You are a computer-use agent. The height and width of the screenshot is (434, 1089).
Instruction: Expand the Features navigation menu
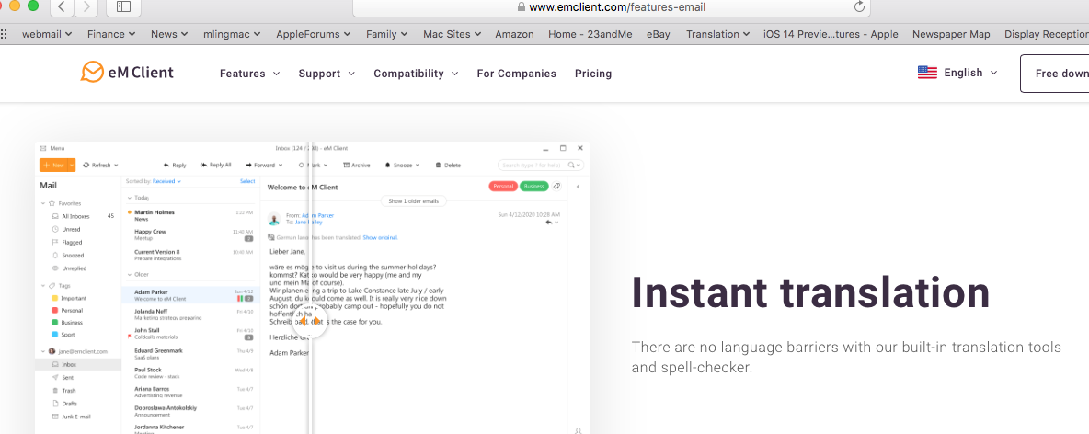249,74
